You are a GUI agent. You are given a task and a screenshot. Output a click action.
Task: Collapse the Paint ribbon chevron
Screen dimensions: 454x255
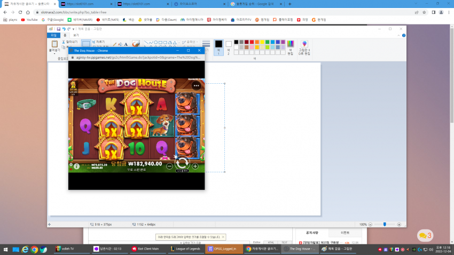click(x=398, y=35)
